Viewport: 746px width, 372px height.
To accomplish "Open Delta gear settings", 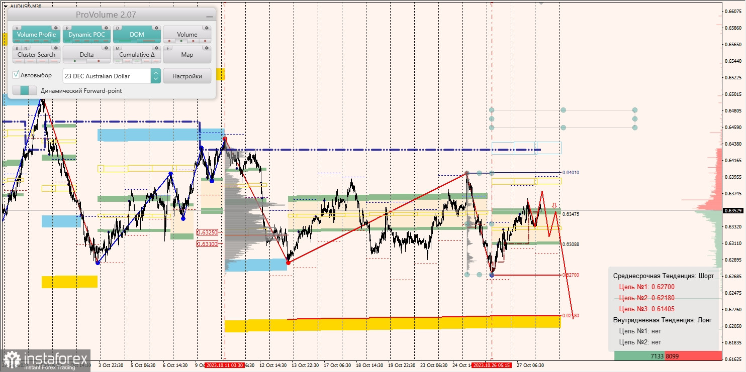I will [106, 48].
